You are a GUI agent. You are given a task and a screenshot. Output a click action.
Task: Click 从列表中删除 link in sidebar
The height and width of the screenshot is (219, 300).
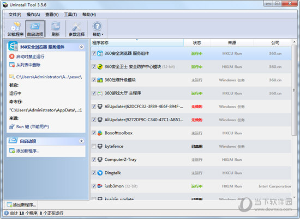click(x=28, y=65)
